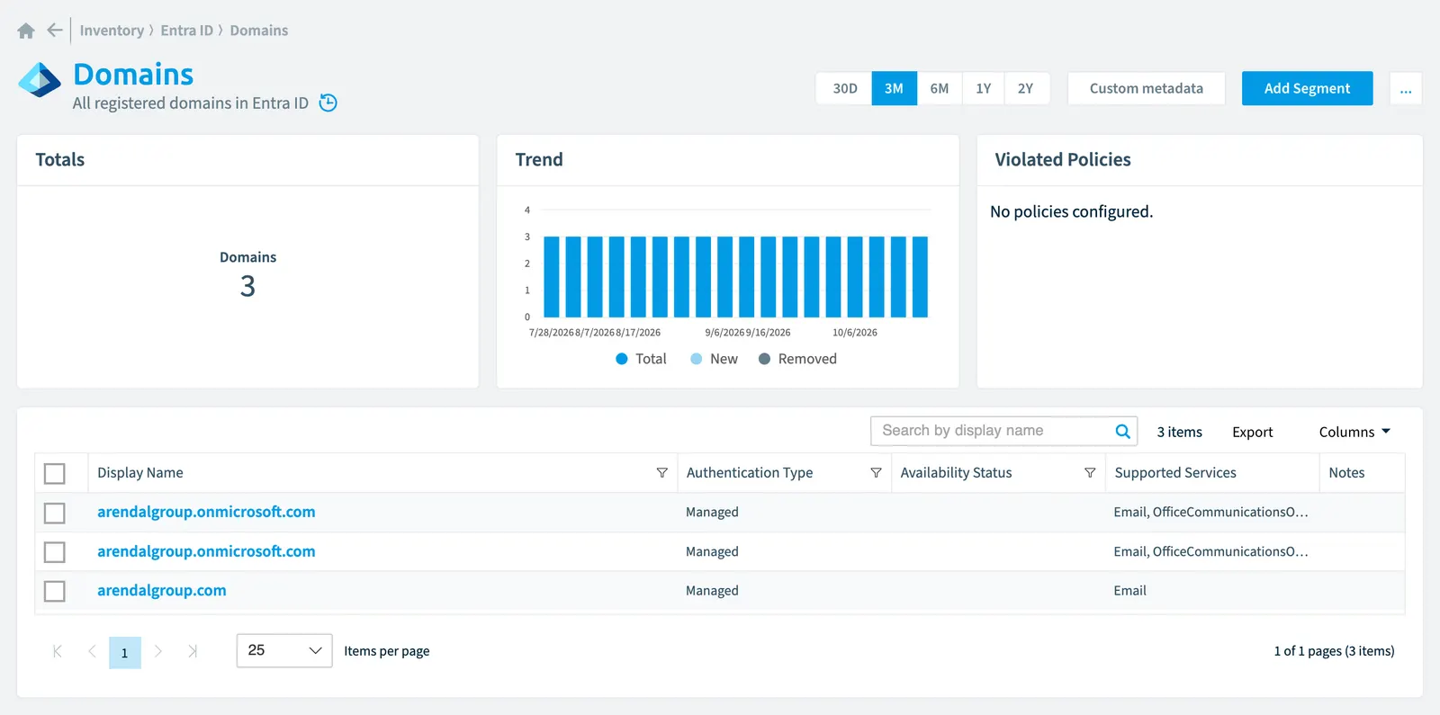Viewport: 1440px width, 715px height.
Task: Go to the first page arrow
Action: [58, 651]
